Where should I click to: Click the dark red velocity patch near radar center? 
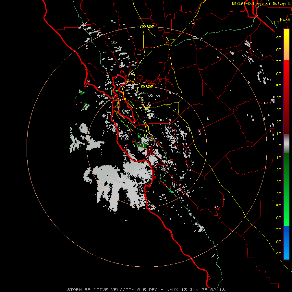[x=150, y=151]
